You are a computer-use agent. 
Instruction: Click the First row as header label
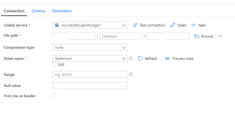tap(20, 96)
